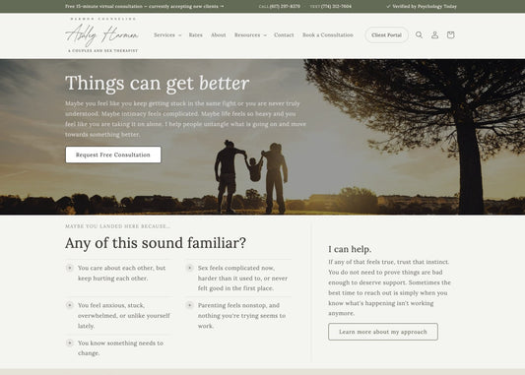Open the search icon in header
The width and height of the screenshot is (525, 375).
(419, 34)
